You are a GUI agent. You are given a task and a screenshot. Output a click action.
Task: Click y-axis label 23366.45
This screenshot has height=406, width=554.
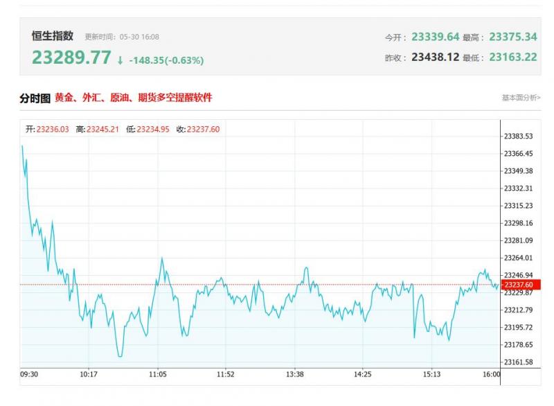[x=518, y=154]
